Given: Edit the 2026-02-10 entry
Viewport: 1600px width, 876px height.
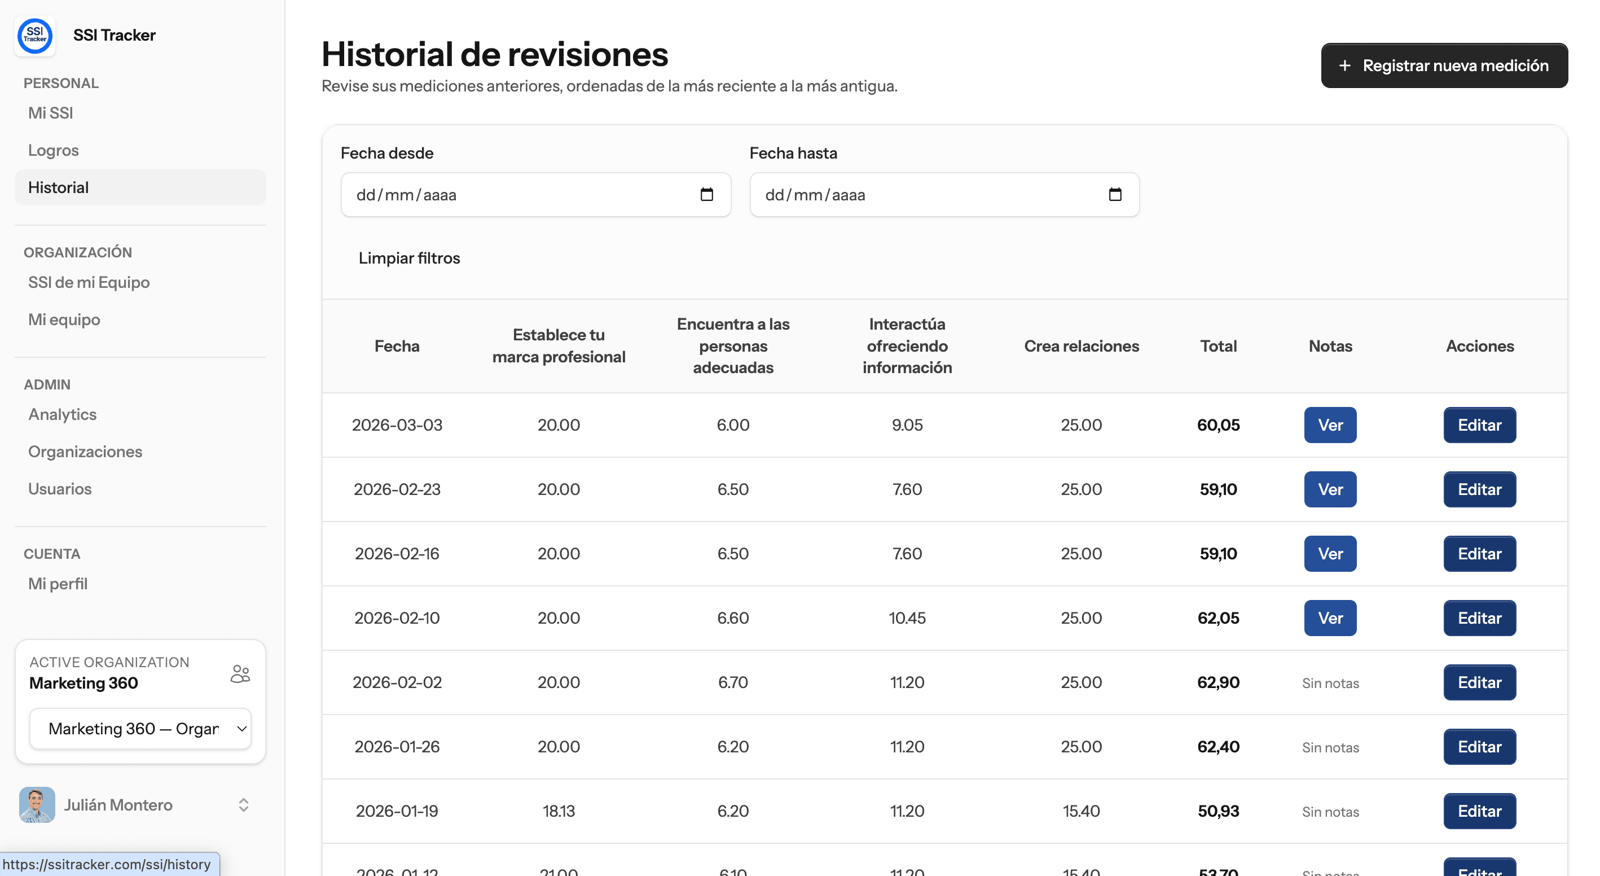Looking at the screenshot, I should pyautogui.click(x=1479, y=617).
